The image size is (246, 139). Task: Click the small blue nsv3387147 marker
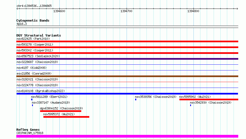click(x=32, y=105)
